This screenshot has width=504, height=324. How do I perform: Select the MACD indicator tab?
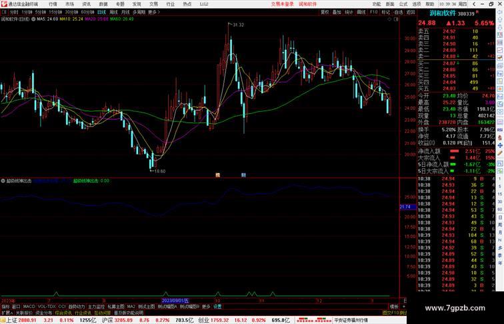(x=29, y=307)
